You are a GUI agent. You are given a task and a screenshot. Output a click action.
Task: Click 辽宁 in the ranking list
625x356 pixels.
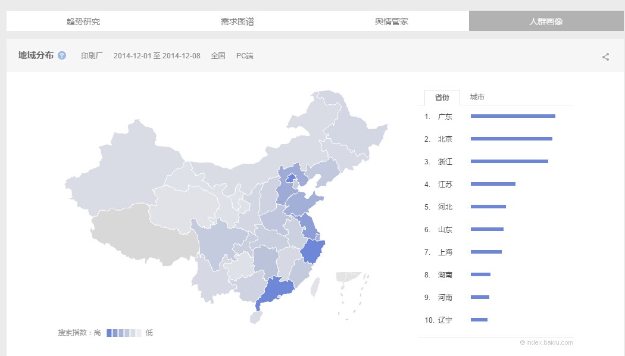[x=445, y=320]
